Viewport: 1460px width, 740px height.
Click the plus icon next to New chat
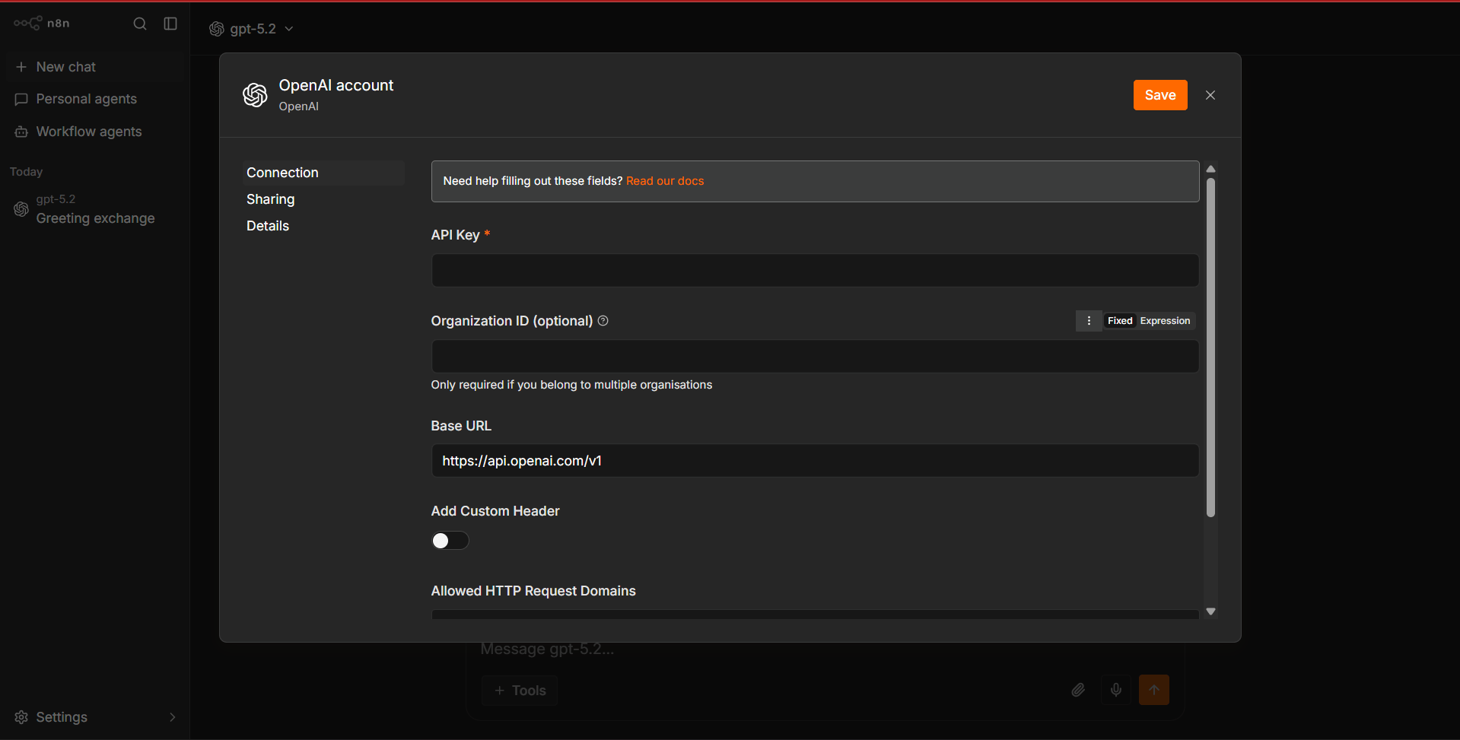[x=21, y=67]
